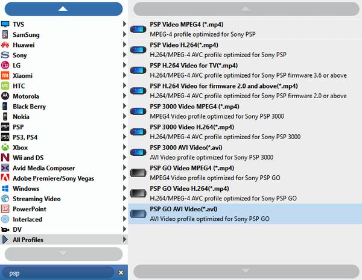
Task: Select PSP 3000 Video MPEG4 (*.mp4)
Action: pos(245,111)
